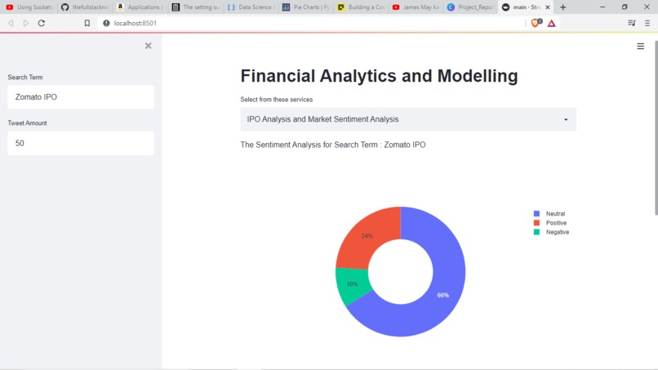Click the page vertical scrollbar
Screen dimensions: 658x370
656,126
